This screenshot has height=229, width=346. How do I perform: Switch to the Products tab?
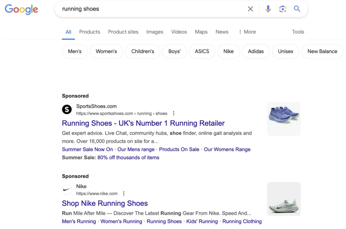click(x=90, y=32)
